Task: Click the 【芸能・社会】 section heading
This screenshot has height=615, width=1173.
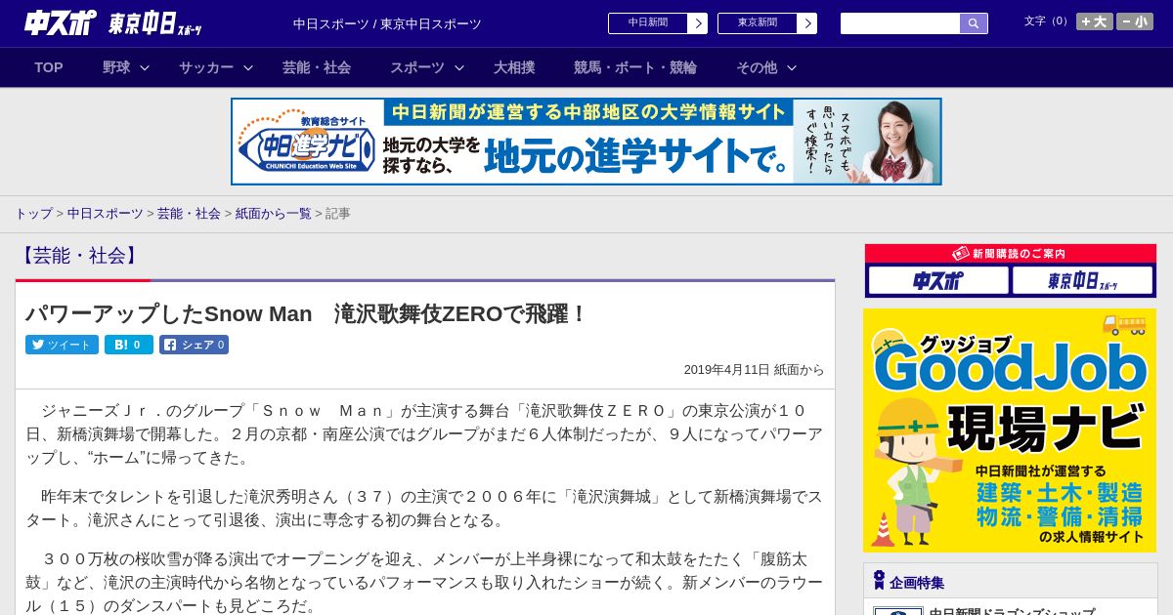Action: click(81, 256)
